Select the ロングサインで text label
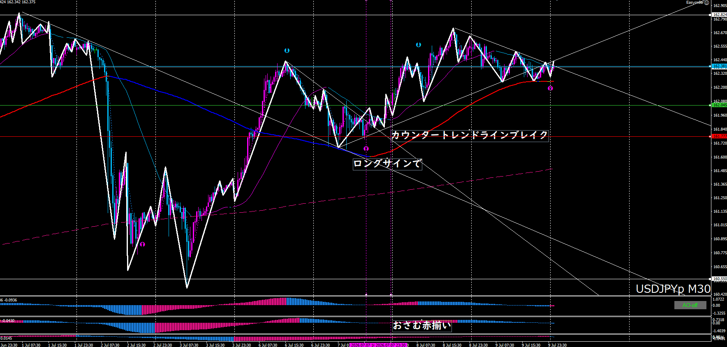Image resolution: width=727 pixels, height=347 pixels. click(387, 164)
